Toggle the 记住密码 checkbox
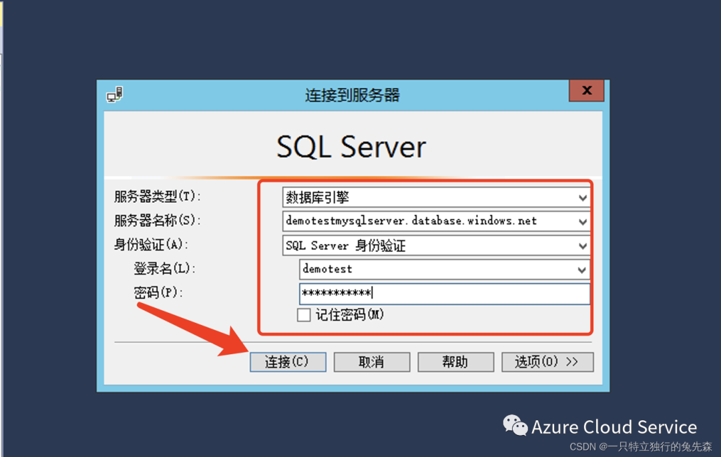Screen dimensions: 721x457 point(304,315)
